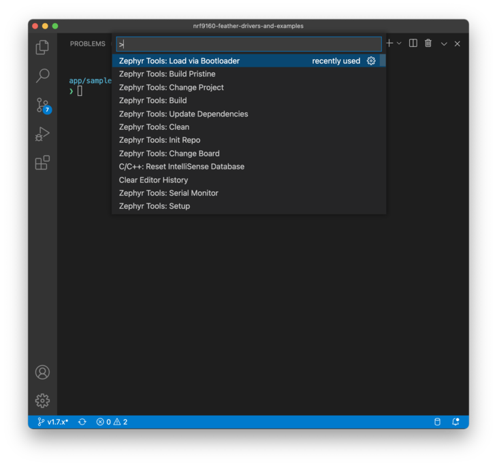Open the Manage gear in activity bar
Image resolution: width=497 pixels, height=466 pixels.
click(x=42, y=401)
